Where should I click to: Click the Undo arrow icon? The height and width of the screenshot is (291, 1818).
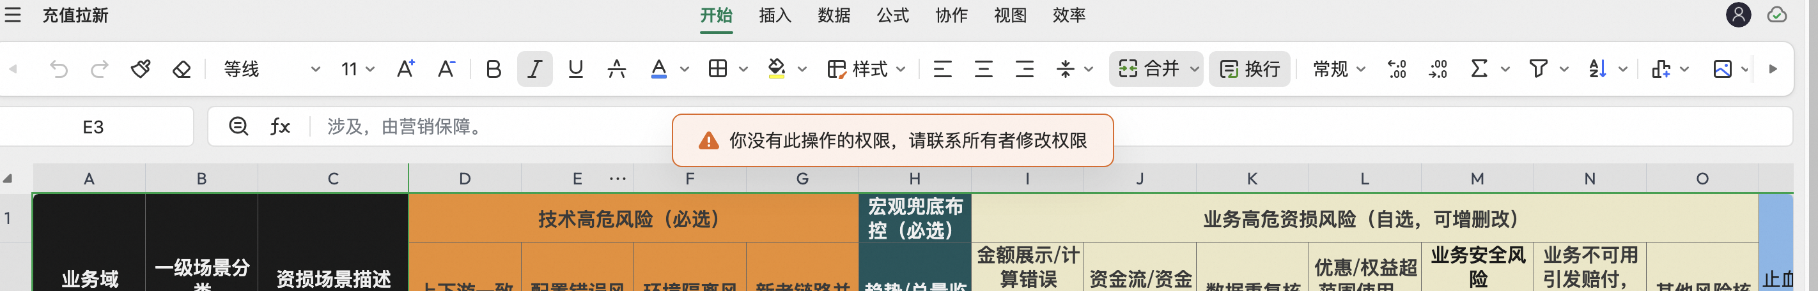[59, 69]
